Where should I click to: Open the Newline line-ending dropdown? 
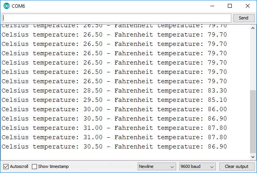[157, 166]
